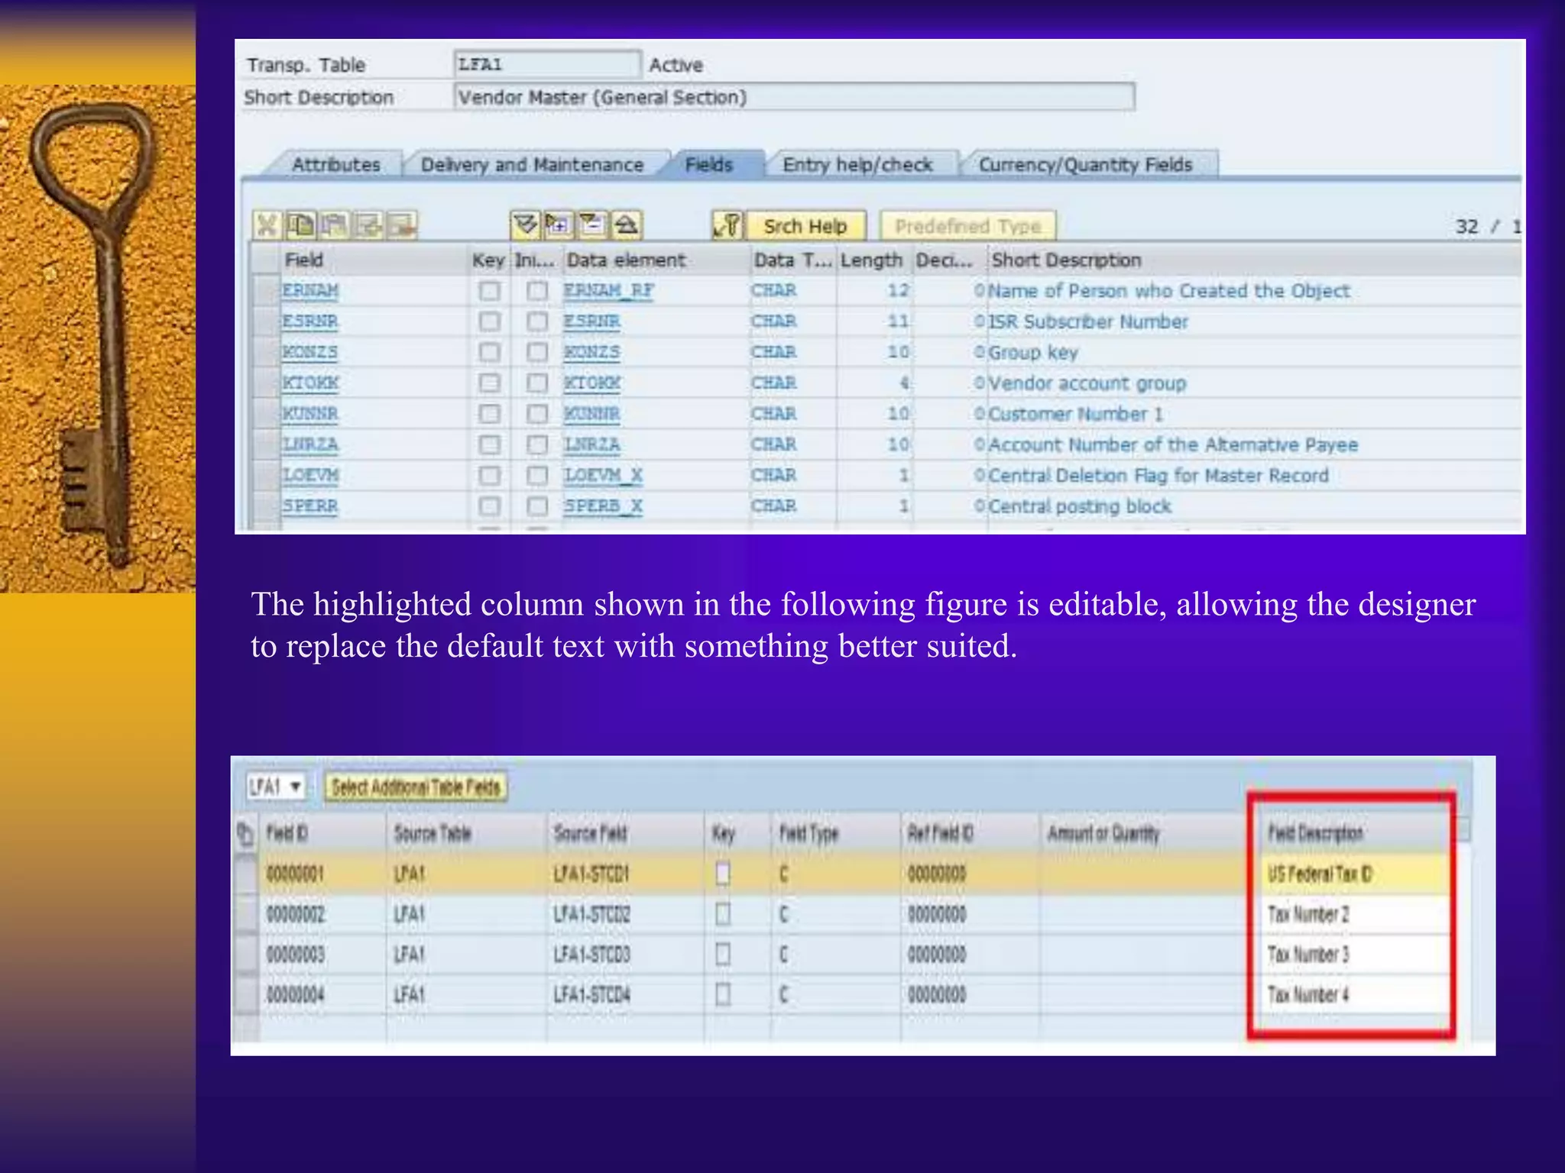The height and width of the screenshot is (1173, 1565).
Task: Click the Paste icon in fields toolbar
Action: (x=334, y=226)
